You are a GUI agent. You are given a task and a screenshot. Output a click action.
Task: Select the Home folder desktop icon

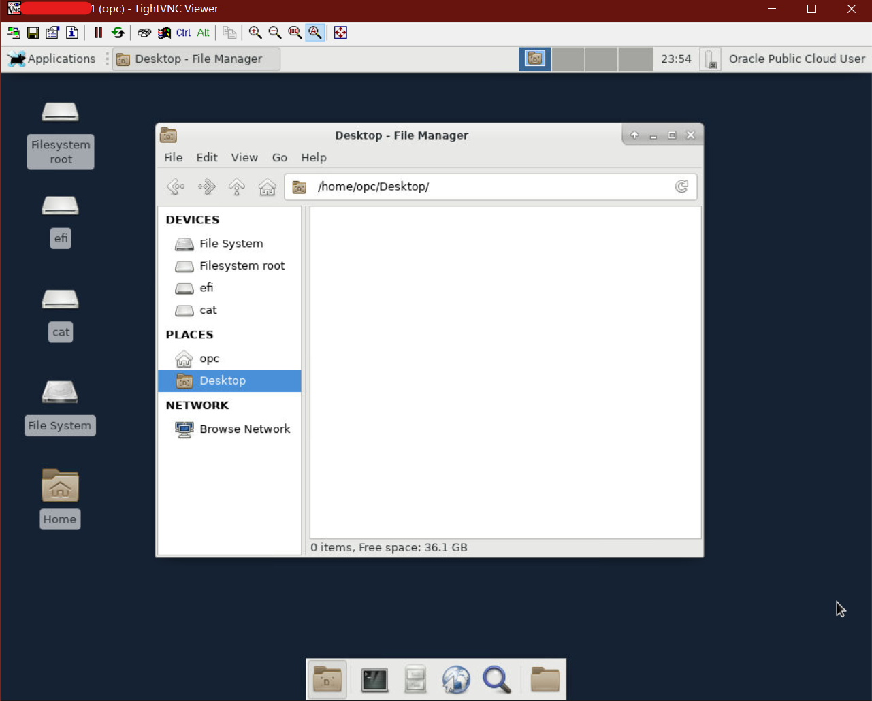pyautogui.click(x=60, y=498)
